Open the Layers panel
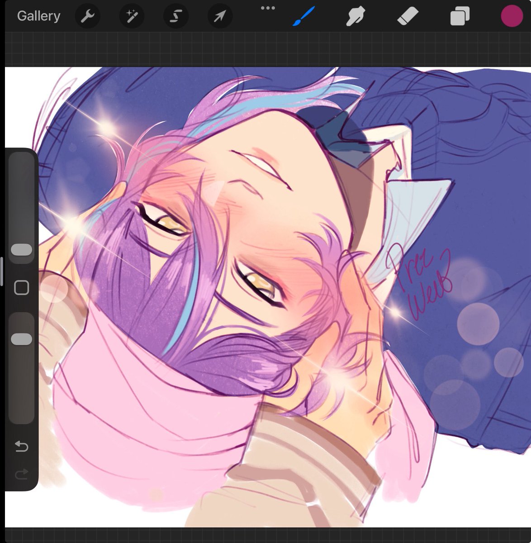Screen dimensions: 531x543 460,17
